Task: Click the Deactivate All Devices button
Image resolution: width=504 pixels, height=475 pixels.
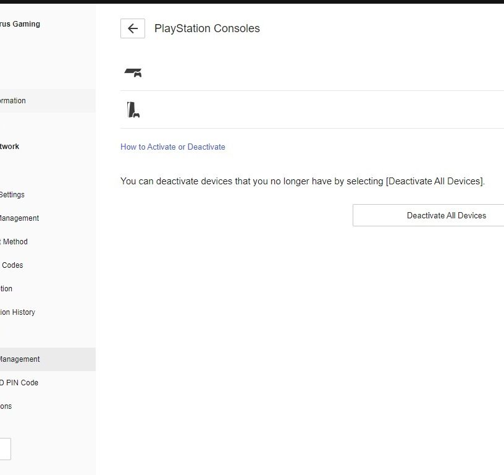Action: (428, 215)
